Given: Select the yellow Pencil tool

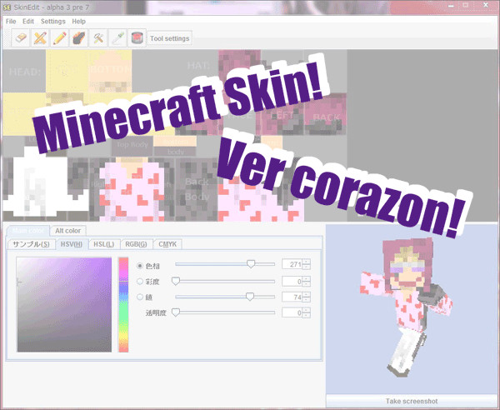Looking at the screenshot, I should point(60,38).
